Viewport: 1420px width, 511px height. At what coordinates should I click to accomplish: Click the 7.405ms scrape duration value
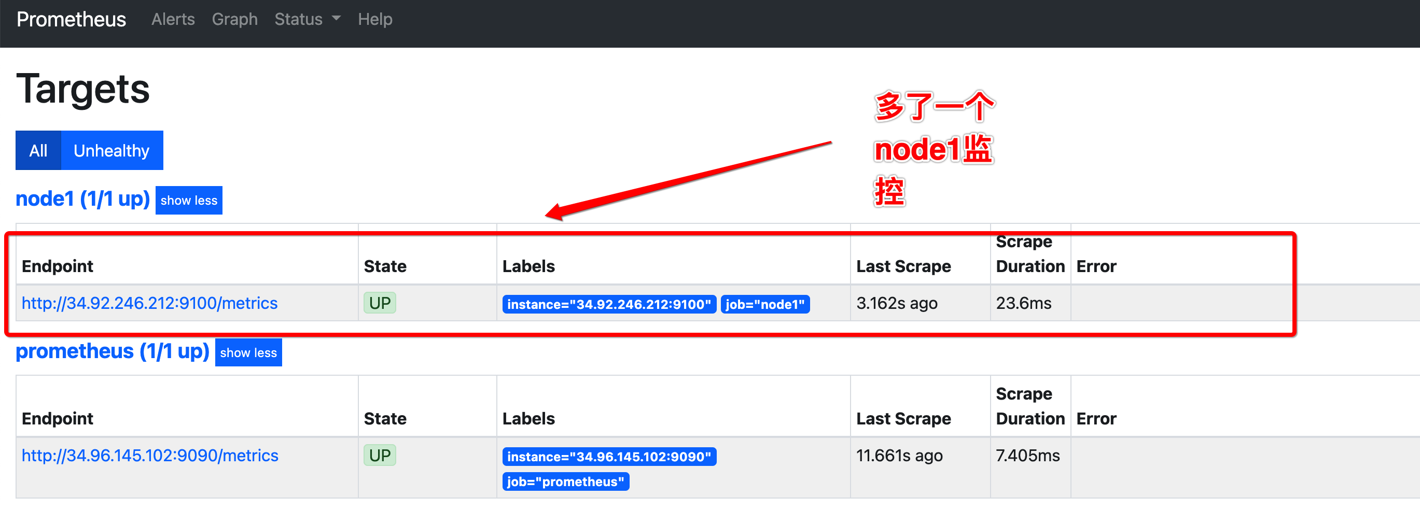point(1028,456)
